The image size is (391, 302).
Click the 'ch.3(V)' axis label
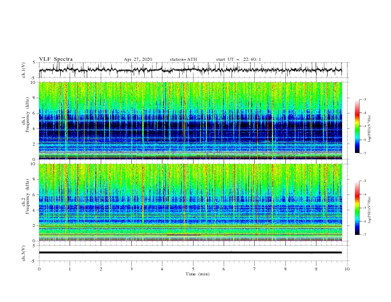coord(24,253)
